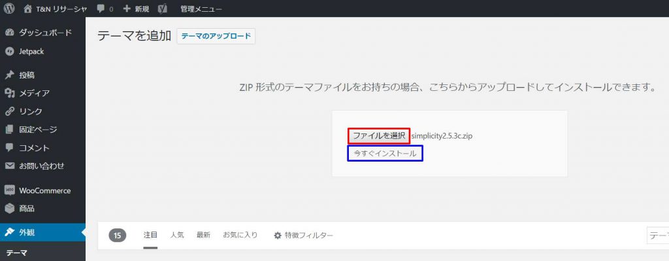Switch to the 人気 tab
The image size is (669, 261).
tap(177, 235)
